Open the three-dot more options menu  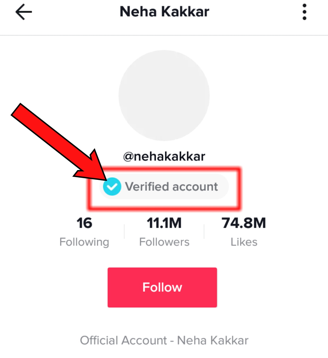(x=304, y=12)
